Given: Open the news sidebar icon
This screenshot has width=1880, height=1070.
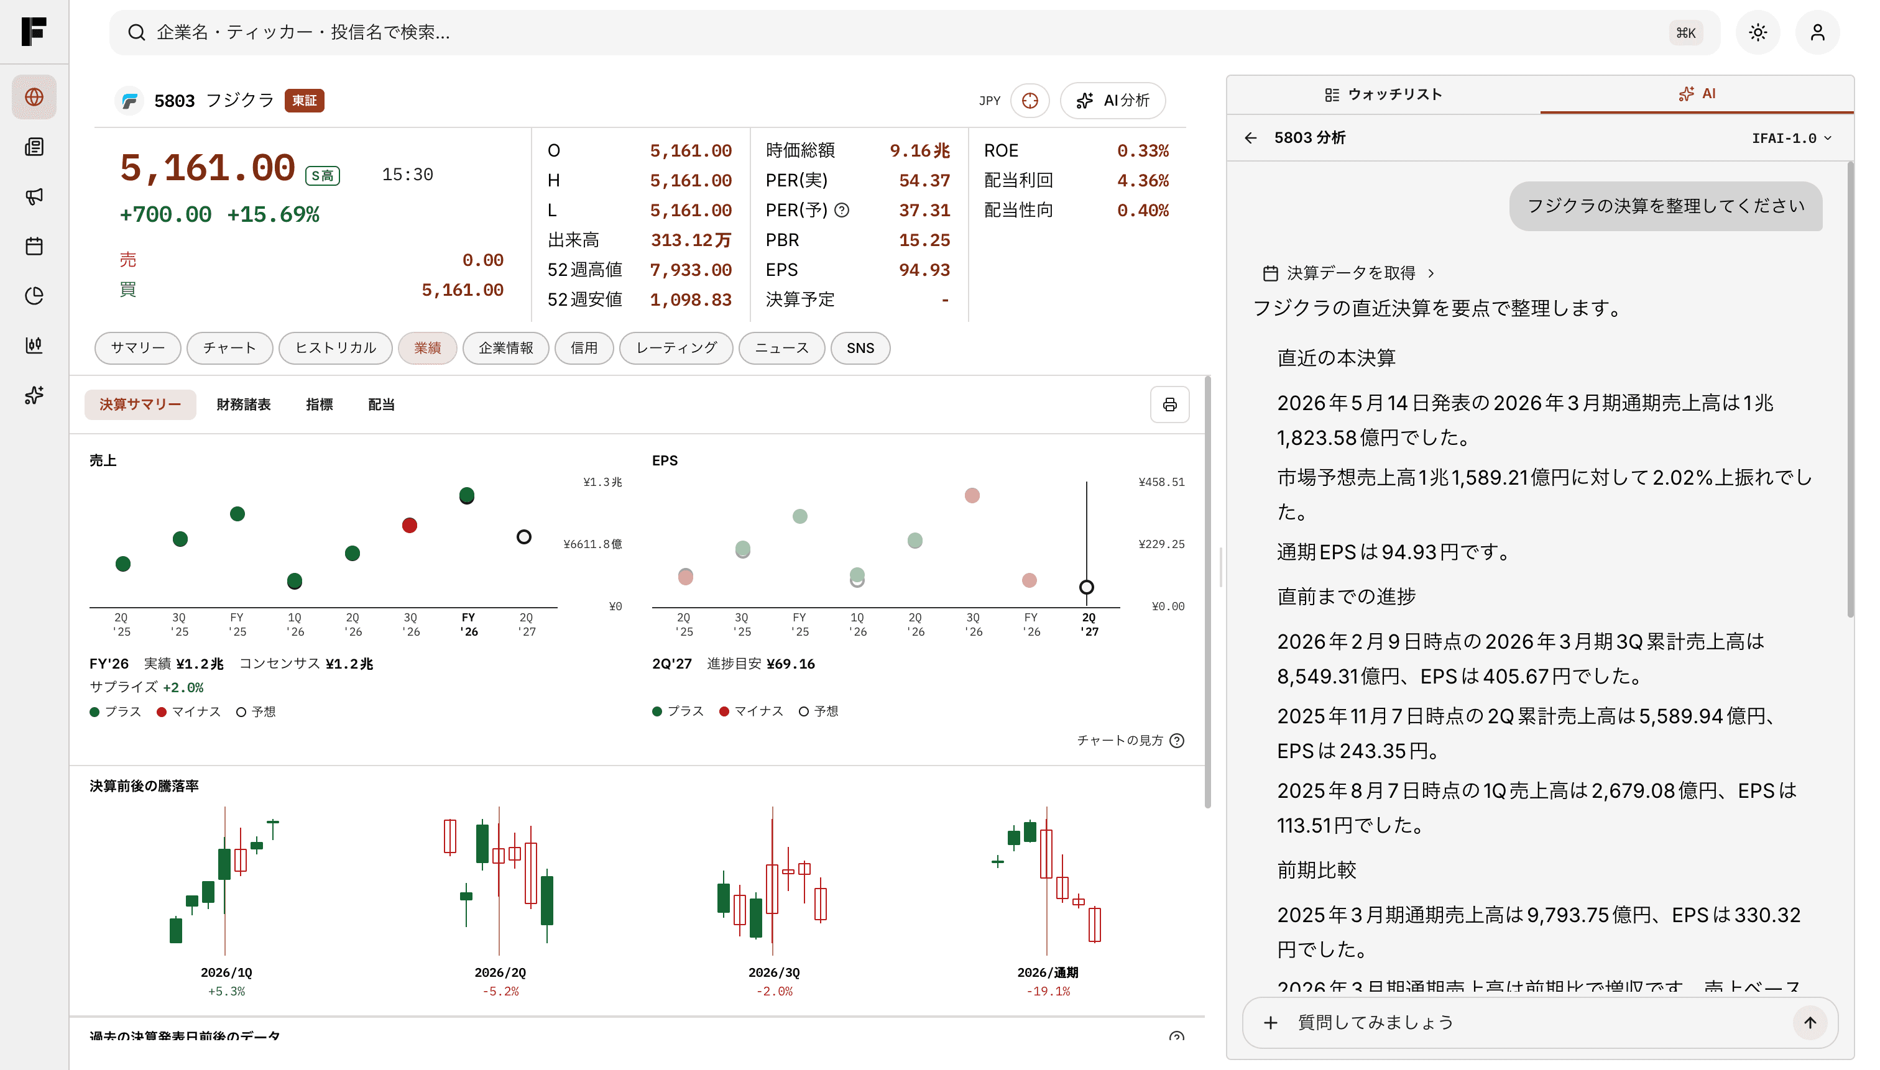Looking at the screenshot, I should (34, 147).
